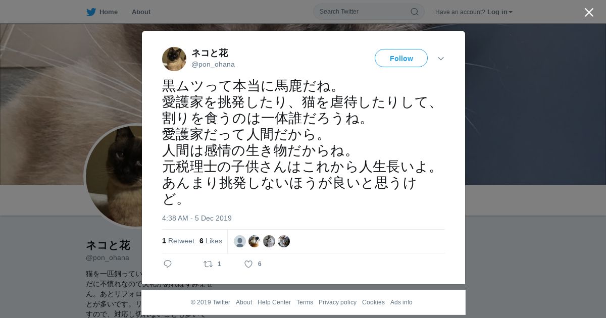Open the Help Center footer link
The image size is (606, 318).
point(274,302)
